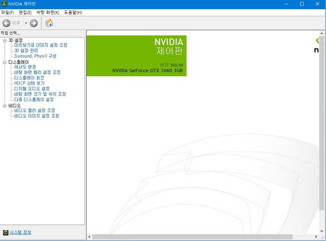The height and width of the screenshot is (241, 326).
Task: Open the 시스템 정보 link
Action: (20, 232)
